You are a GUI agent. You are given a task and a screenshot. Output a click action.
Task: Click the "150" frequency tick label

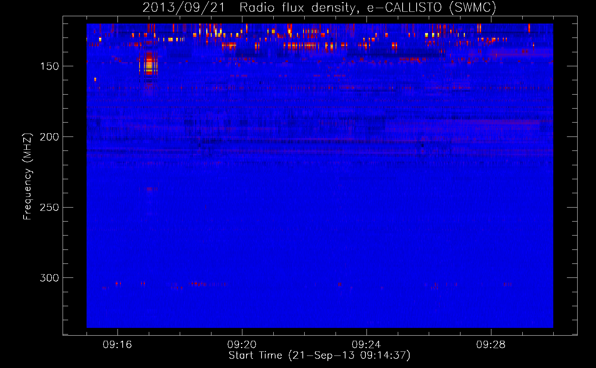point(49,66)
